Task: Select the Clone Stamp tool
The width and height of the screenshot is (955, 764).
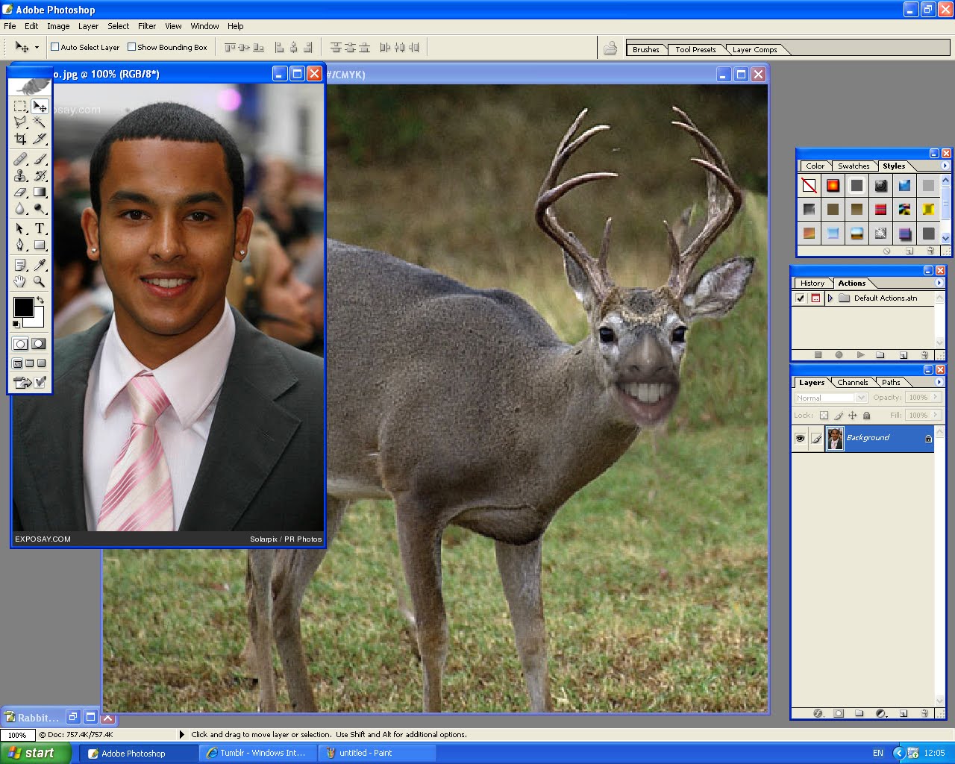Action: [x=20, y=175]
